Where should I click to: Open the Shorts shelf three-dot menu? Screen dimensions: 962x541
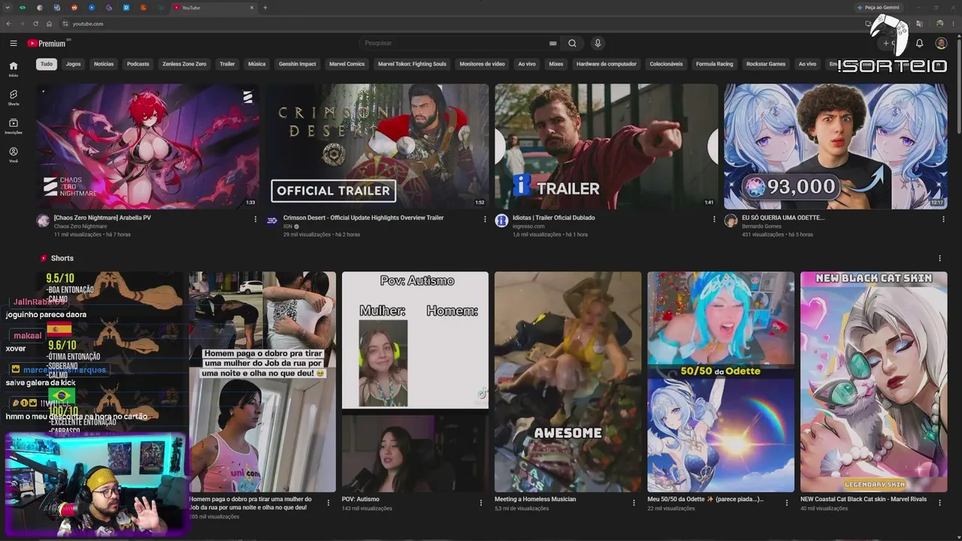[939, 258]
